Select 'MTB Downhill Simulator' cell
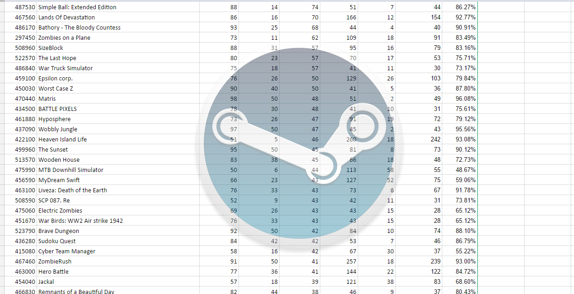The image size is (574, 294). pyautogui.click(x=118, y=170)
